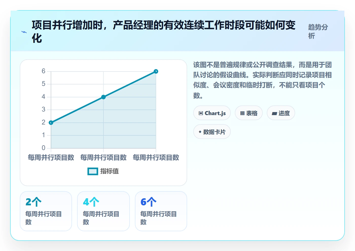Click the y-axis label 3
The image size is (355, 251).
tap(44, 110)
